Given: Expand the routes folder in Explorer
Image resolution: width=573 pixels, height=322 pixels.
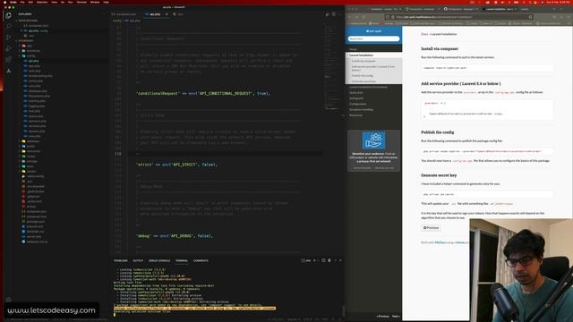Looking at the screenshot, I should pyautogui.click(x=31, y=157).
